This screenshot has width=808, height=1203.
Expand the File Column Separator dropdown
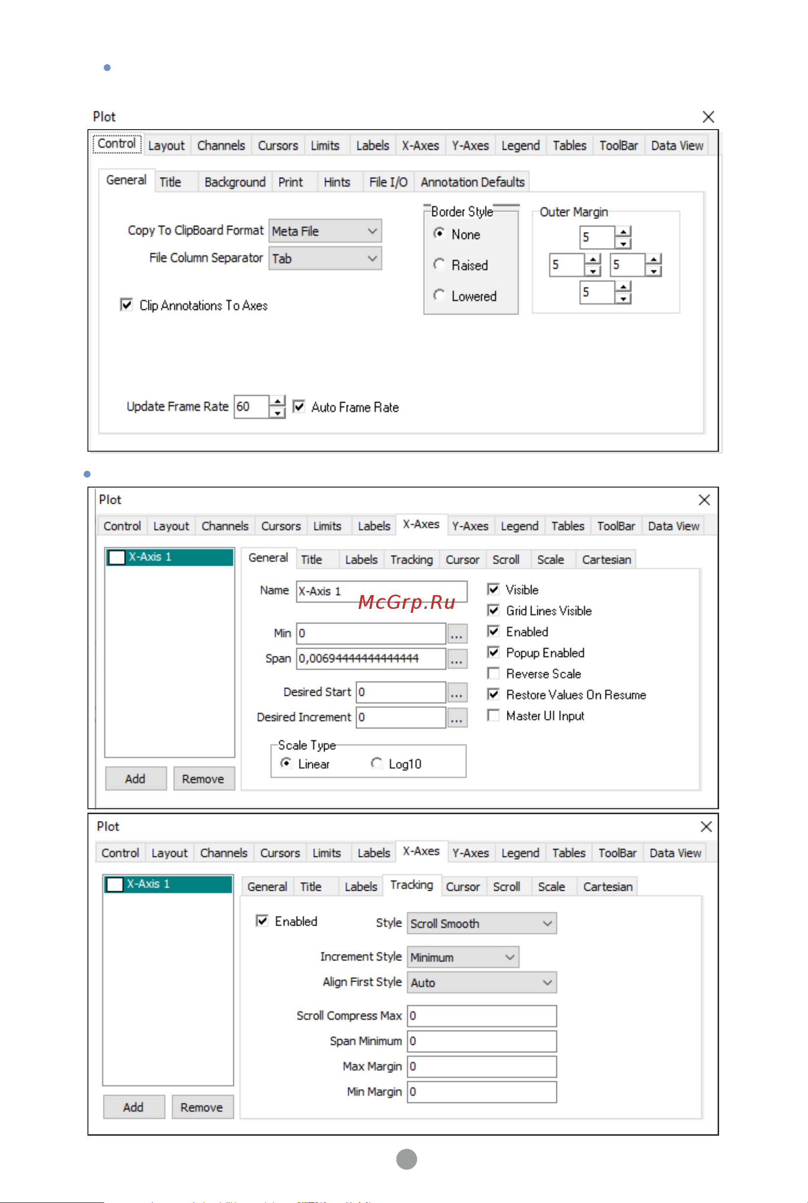click(325, 258)
